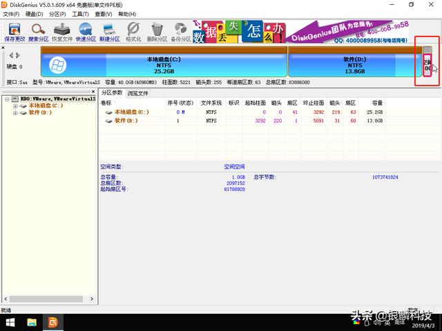
Task: Click the total sectors value 2097152
Action: (236, 183)
